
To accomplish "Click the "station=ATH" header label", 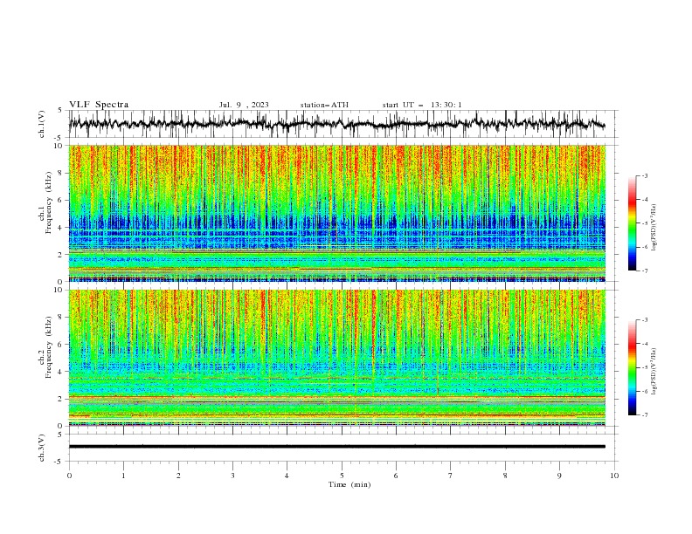I will (324, 105).
